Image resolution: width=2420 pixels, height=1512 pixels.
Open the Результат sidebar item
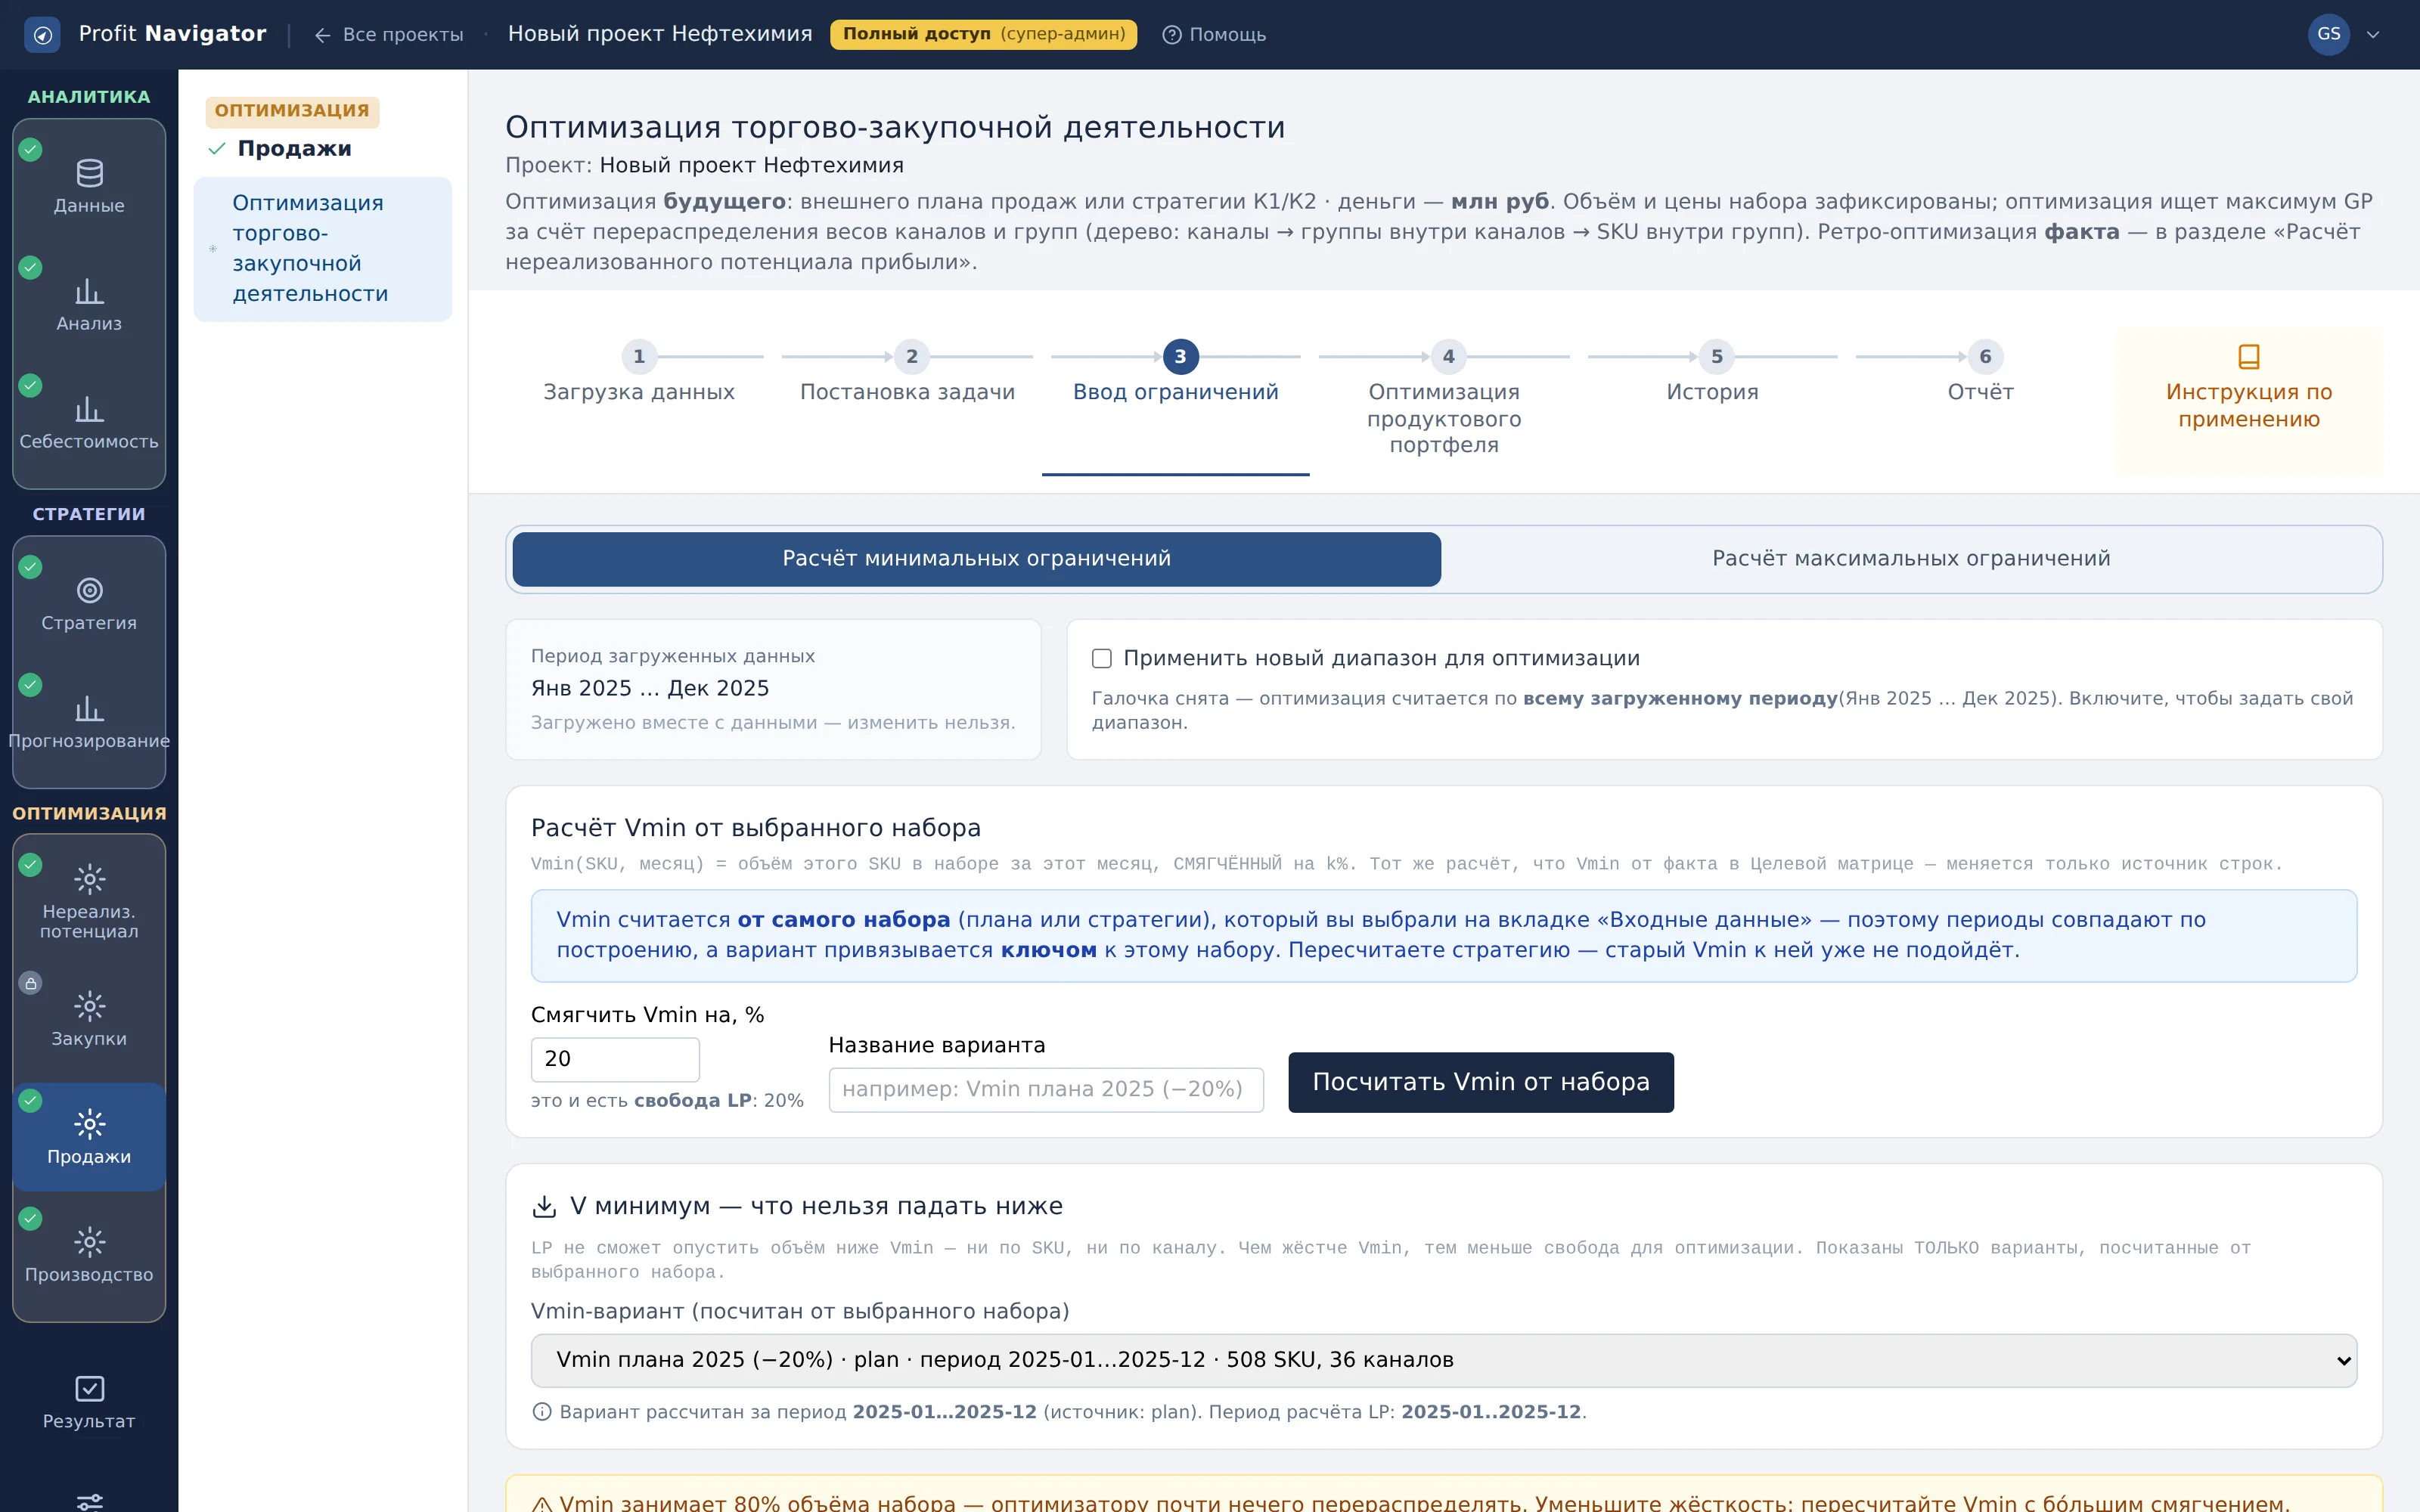89,1402
